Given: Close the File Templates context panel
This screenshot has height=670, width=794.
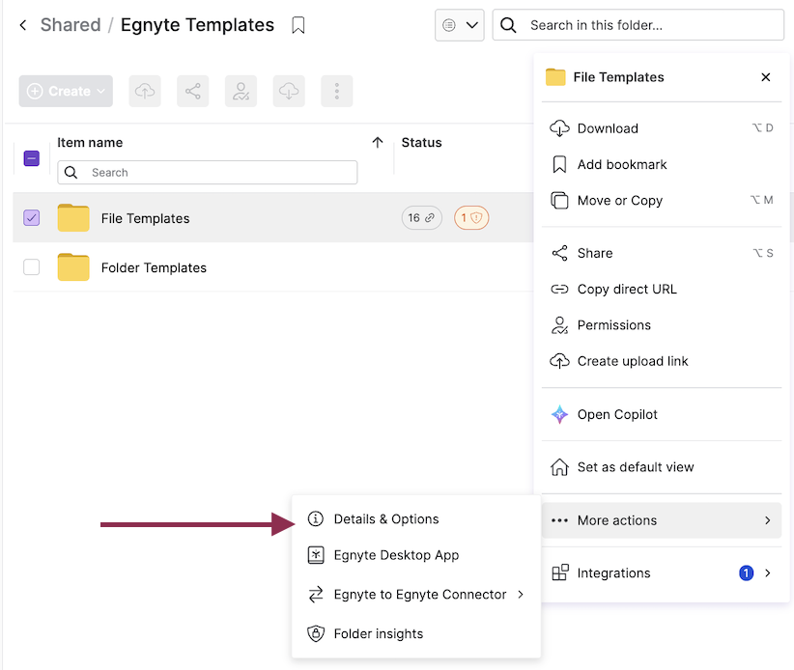Looking at the screenshot, I should coord(766,77).
